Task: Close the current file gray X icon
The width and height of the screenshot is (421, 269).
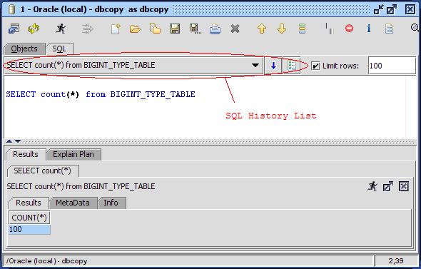Action: (235, 29)
